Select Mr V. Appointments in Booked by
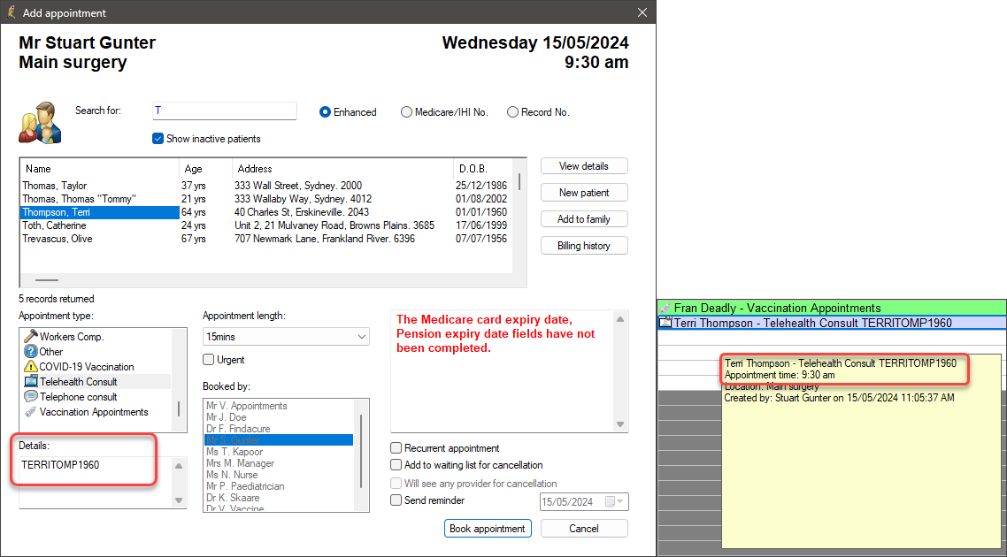The width and height of the screenshot is (1007, 557). [279, 406]
